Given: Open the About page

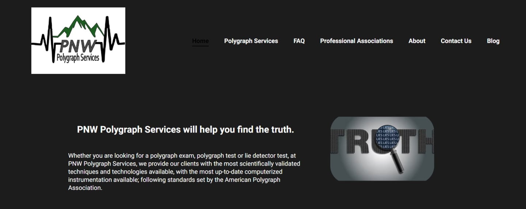Looking at the screenshot, I should click(417, 41).
